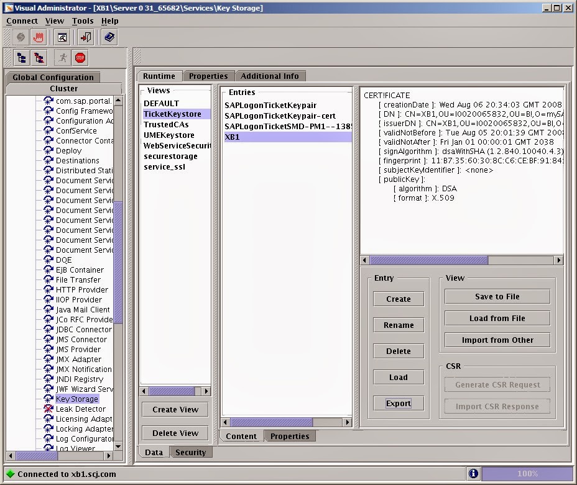This screenshot has width=577, height=485.
Task: Click the service tree scroll down arrow
Action: tap(118, 446)
